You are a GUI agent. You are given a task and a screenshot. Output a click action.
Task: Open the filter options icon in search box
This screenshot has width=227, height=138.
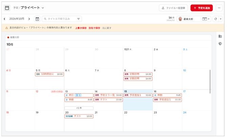pyautogui.click(x=78, y=19)
